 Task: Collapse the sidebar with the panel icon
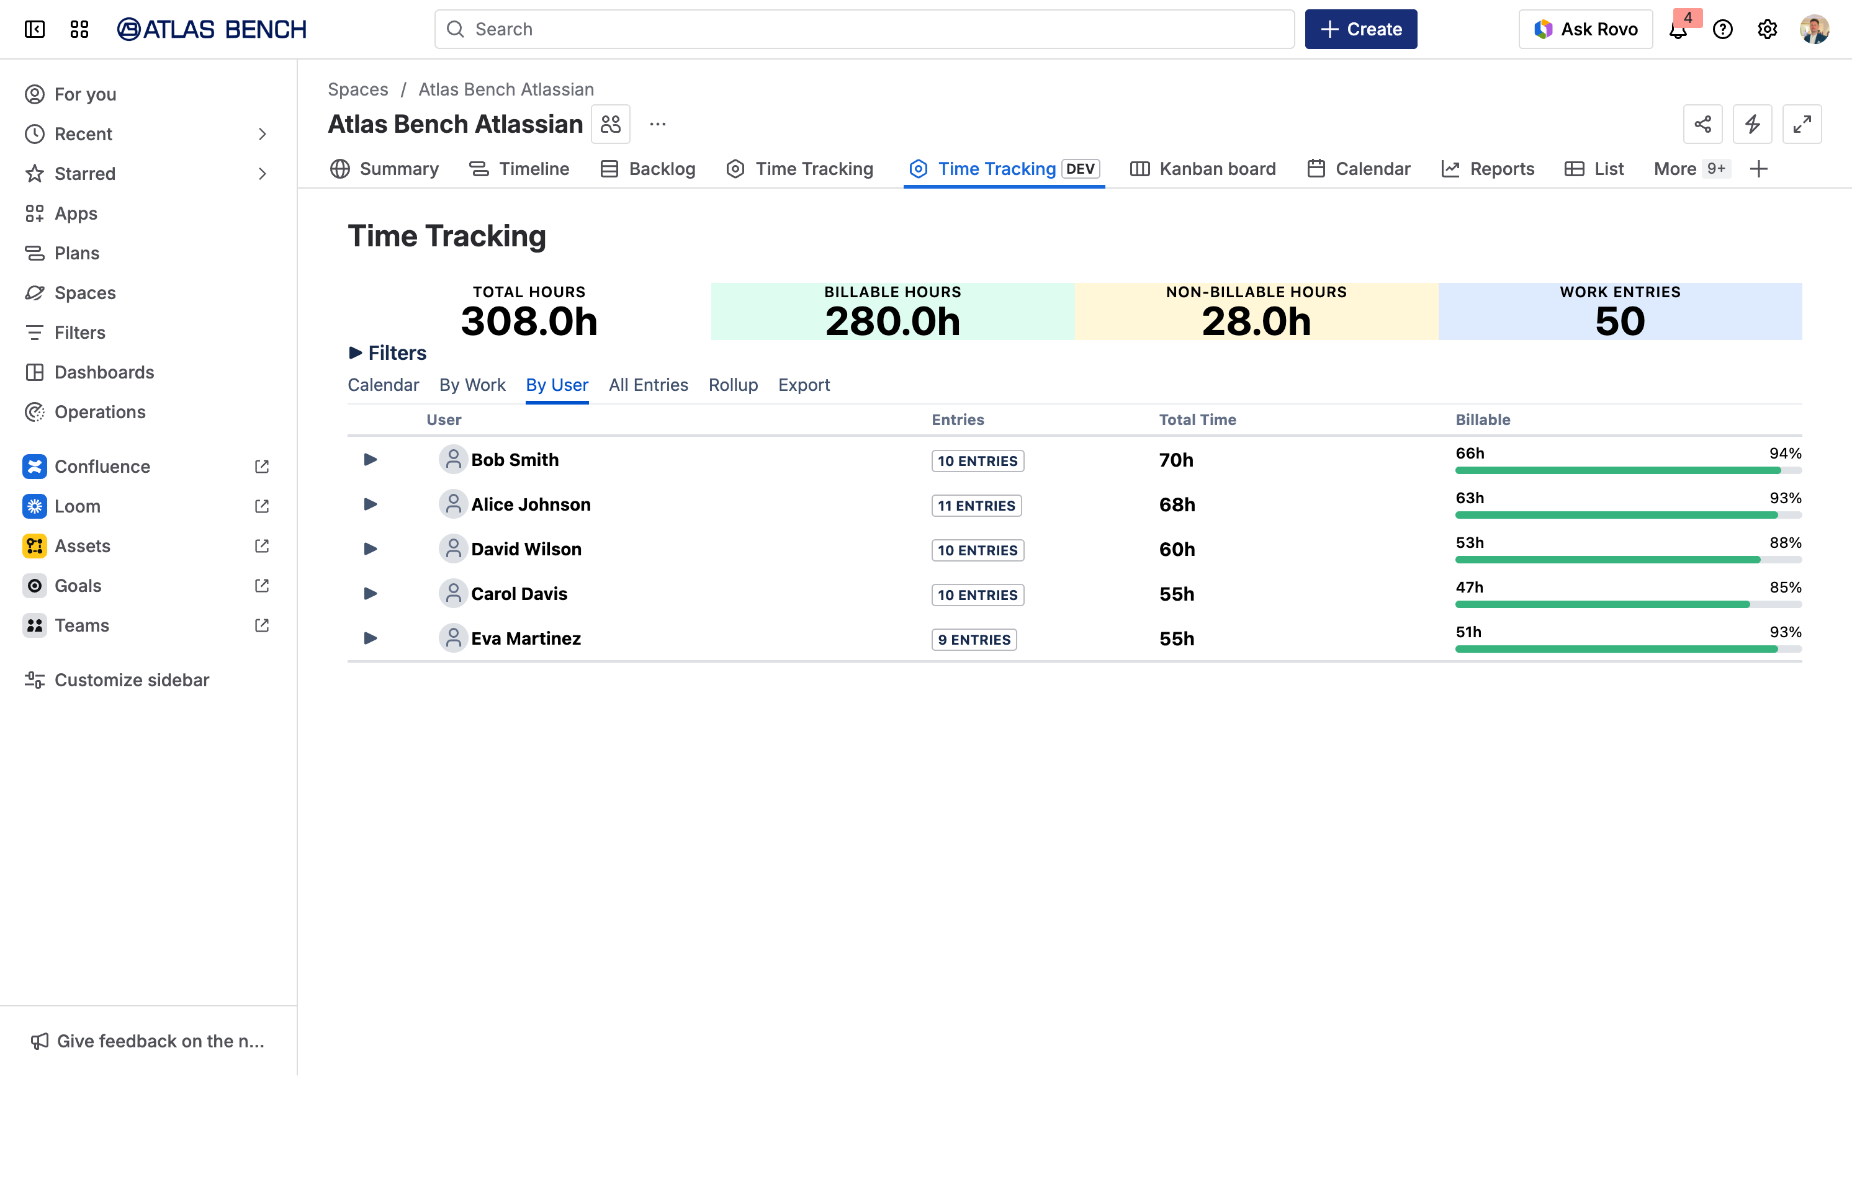tap(34, 30)
